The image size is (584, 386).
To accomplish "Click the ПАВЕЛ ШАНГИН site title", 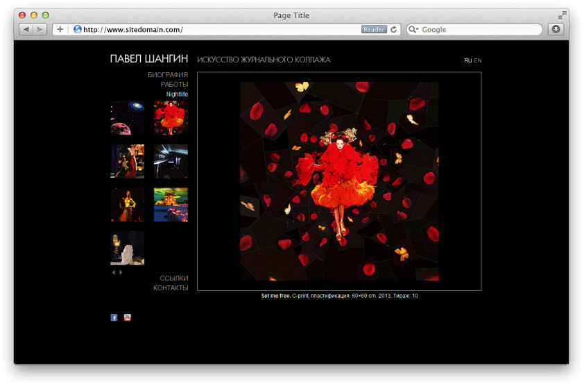I will (149, 58).
